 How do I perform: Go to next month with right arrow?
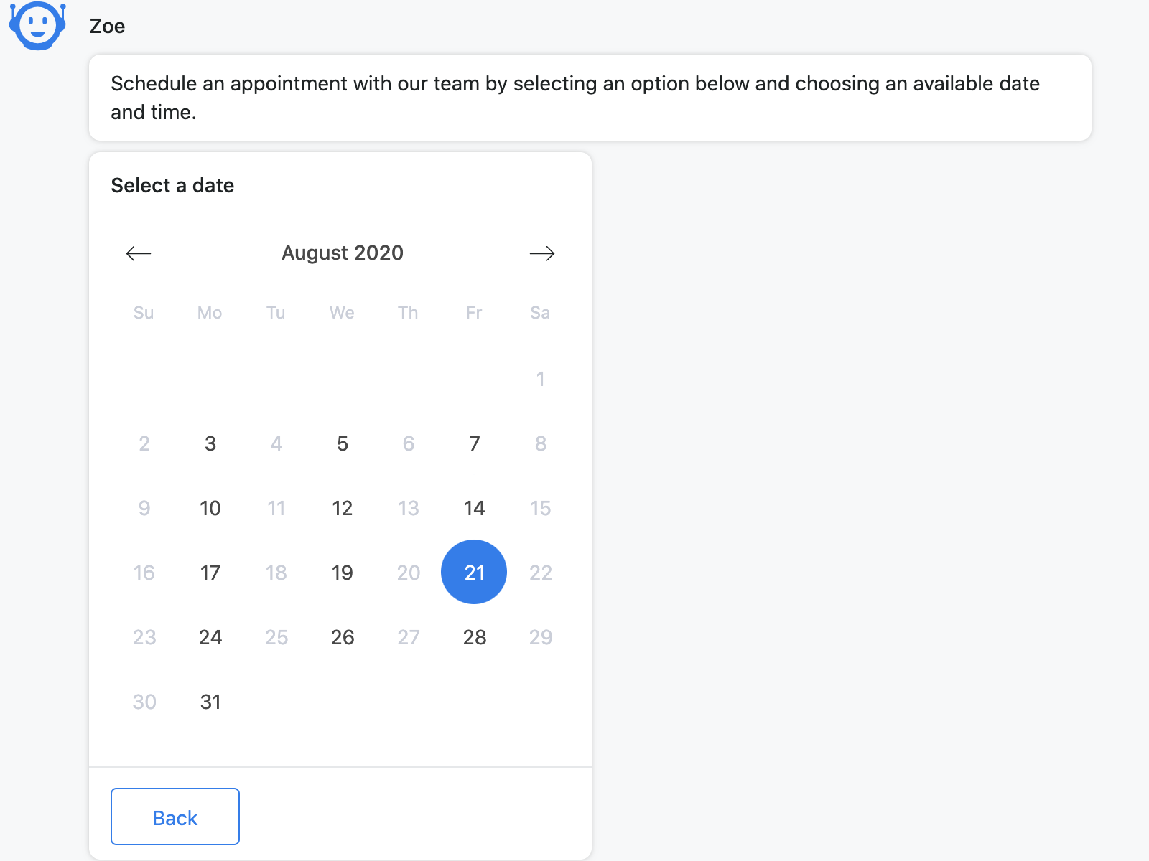pyautogui.click(x=542, y=253)
